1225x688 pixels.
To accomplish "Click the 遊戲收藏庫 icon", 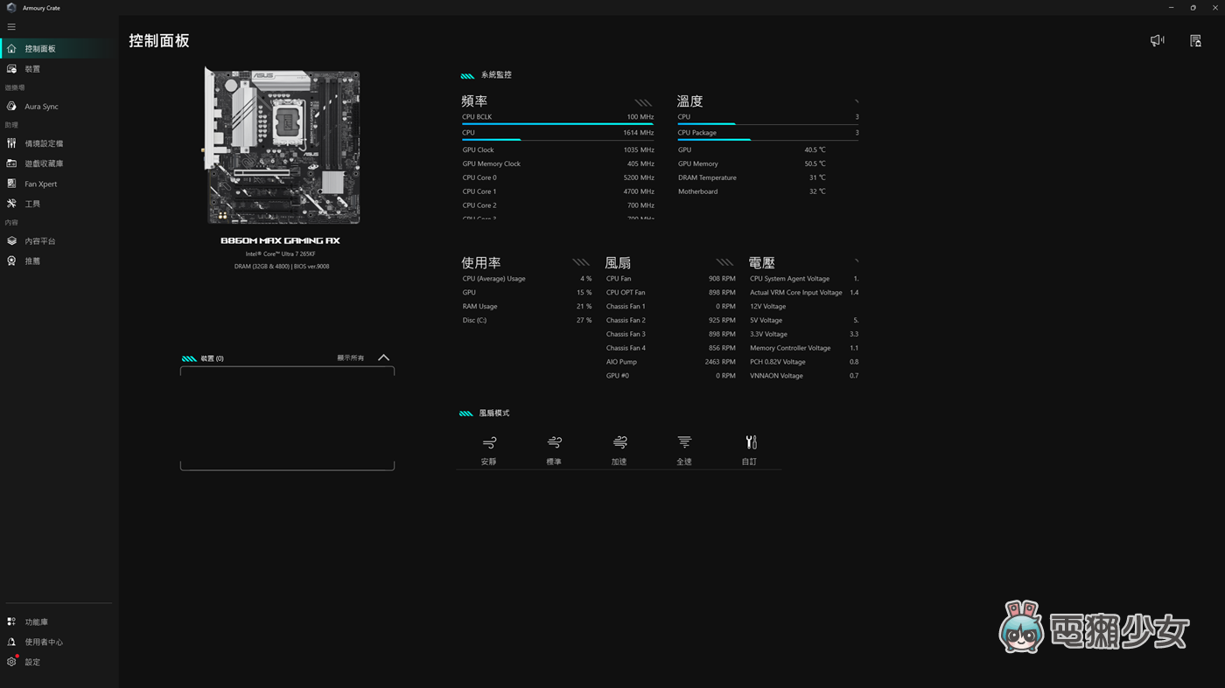I will (x=11, y=163).
